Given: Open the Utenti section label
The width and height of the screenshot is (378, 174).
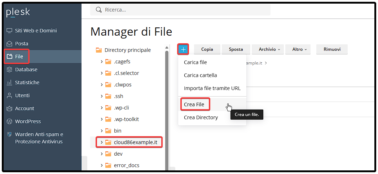Looking at the screenshot, I should tap(22, 95).
